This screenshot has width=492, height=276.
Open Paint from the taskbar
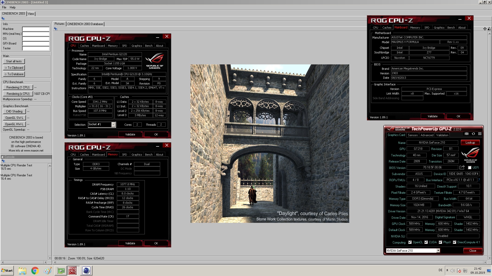coord(47,271)
